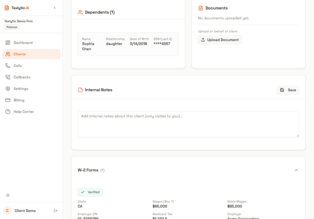Click the Documents panel icon
The image size is (314, 219).
(200, 8)
